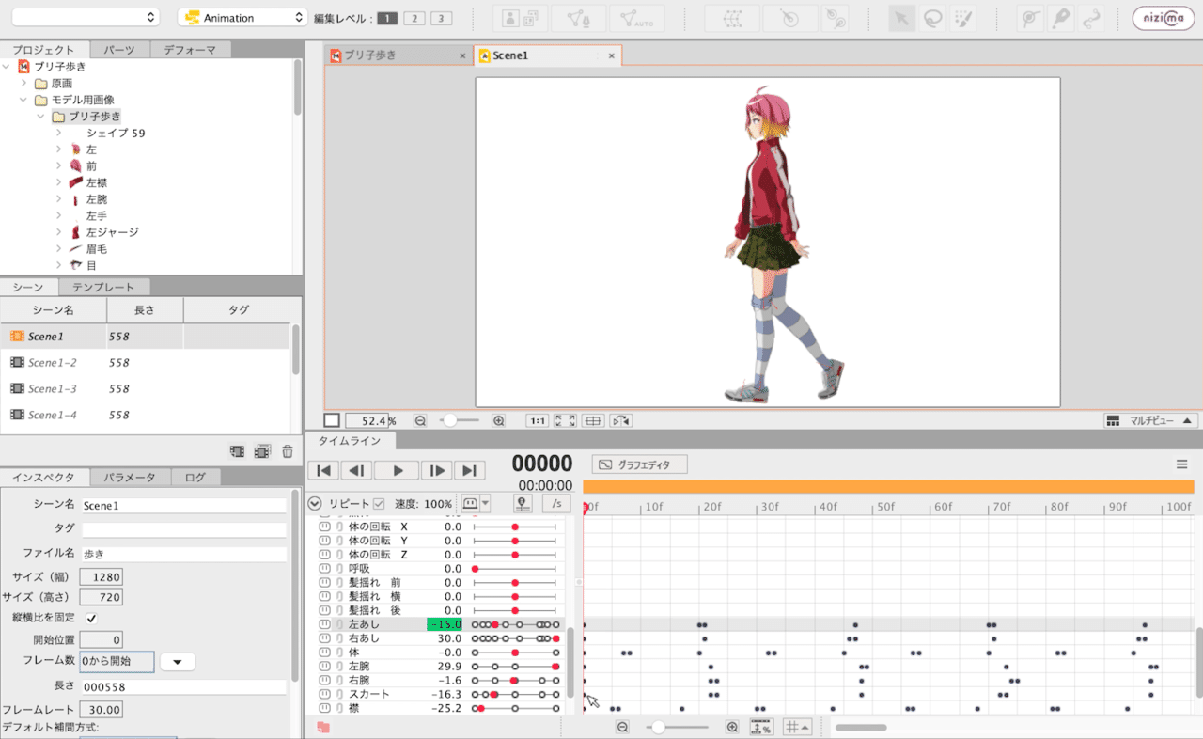The width and height of the screenshot is (1203, 739).
Task: Toggle the 呼吸 track key toggle
Action: (324, 569)
